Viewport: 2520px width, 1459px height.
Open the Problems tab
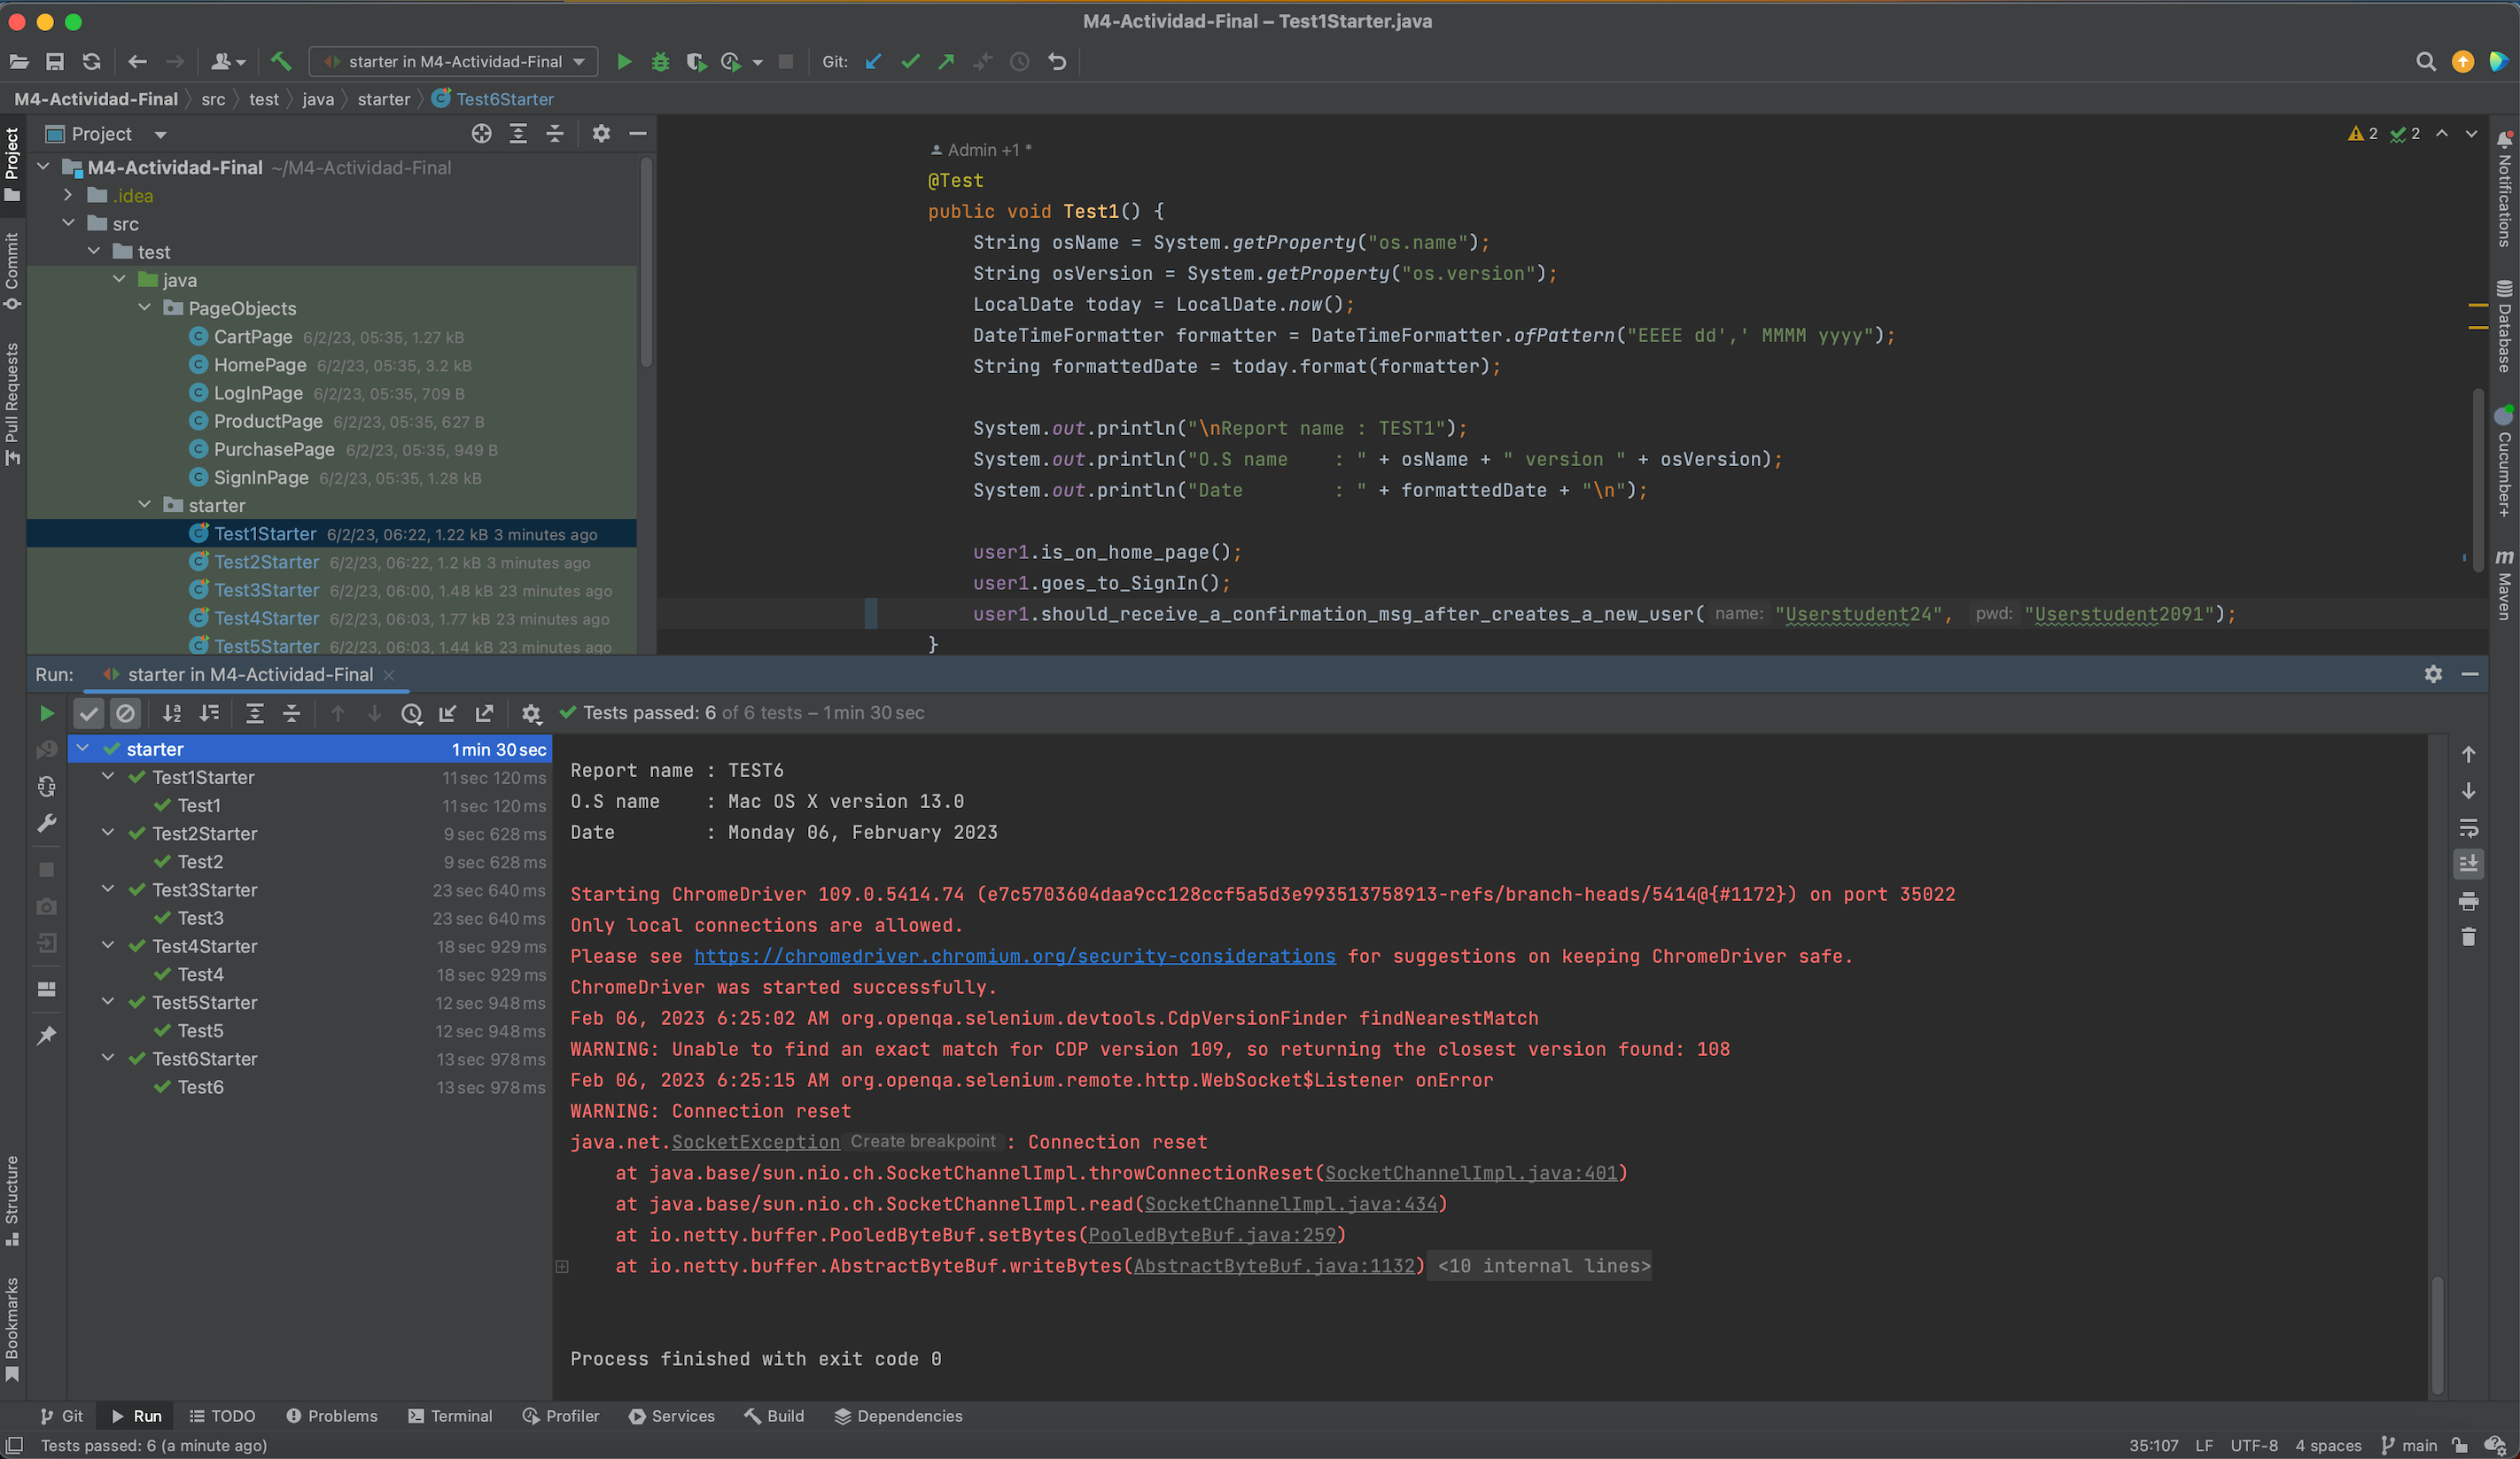point(332,1416)
